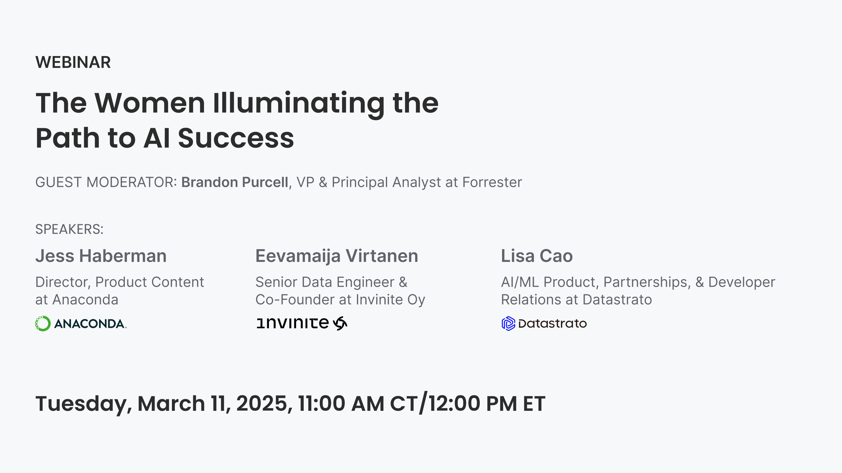Select the WEBINAR label
Image resolution: width=842 pixels, height=473 pixels.
pyautogui.click(x=73, y=62)
